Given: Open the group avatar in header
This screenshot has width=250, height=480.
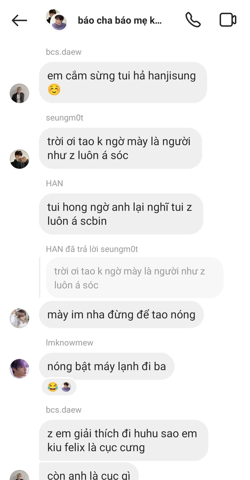Looking at the screenshot, I should pos(56,20).
